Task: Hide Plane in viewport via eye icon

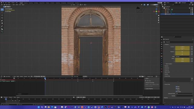Action: coord(191,12)
